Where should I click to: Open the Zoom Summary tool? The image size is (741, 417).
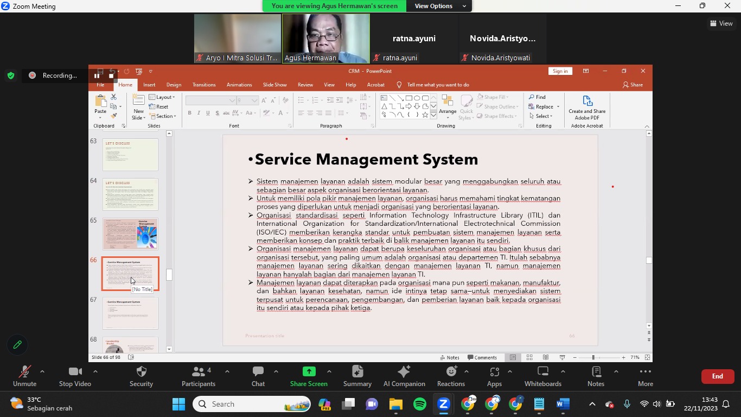[357, 376]
